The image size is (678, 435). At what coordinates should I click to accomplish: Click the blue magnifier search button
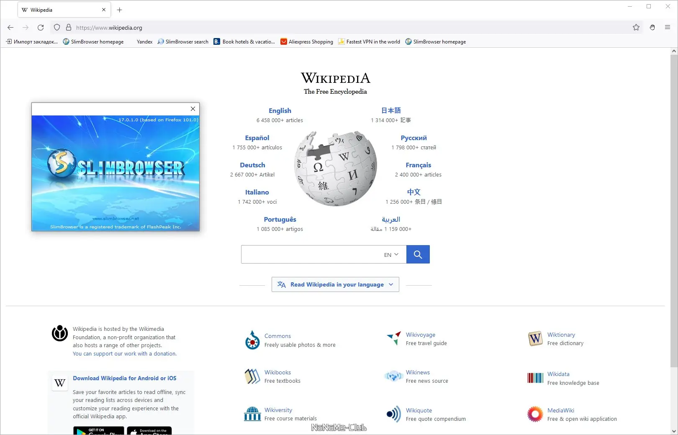pos(418,254)
